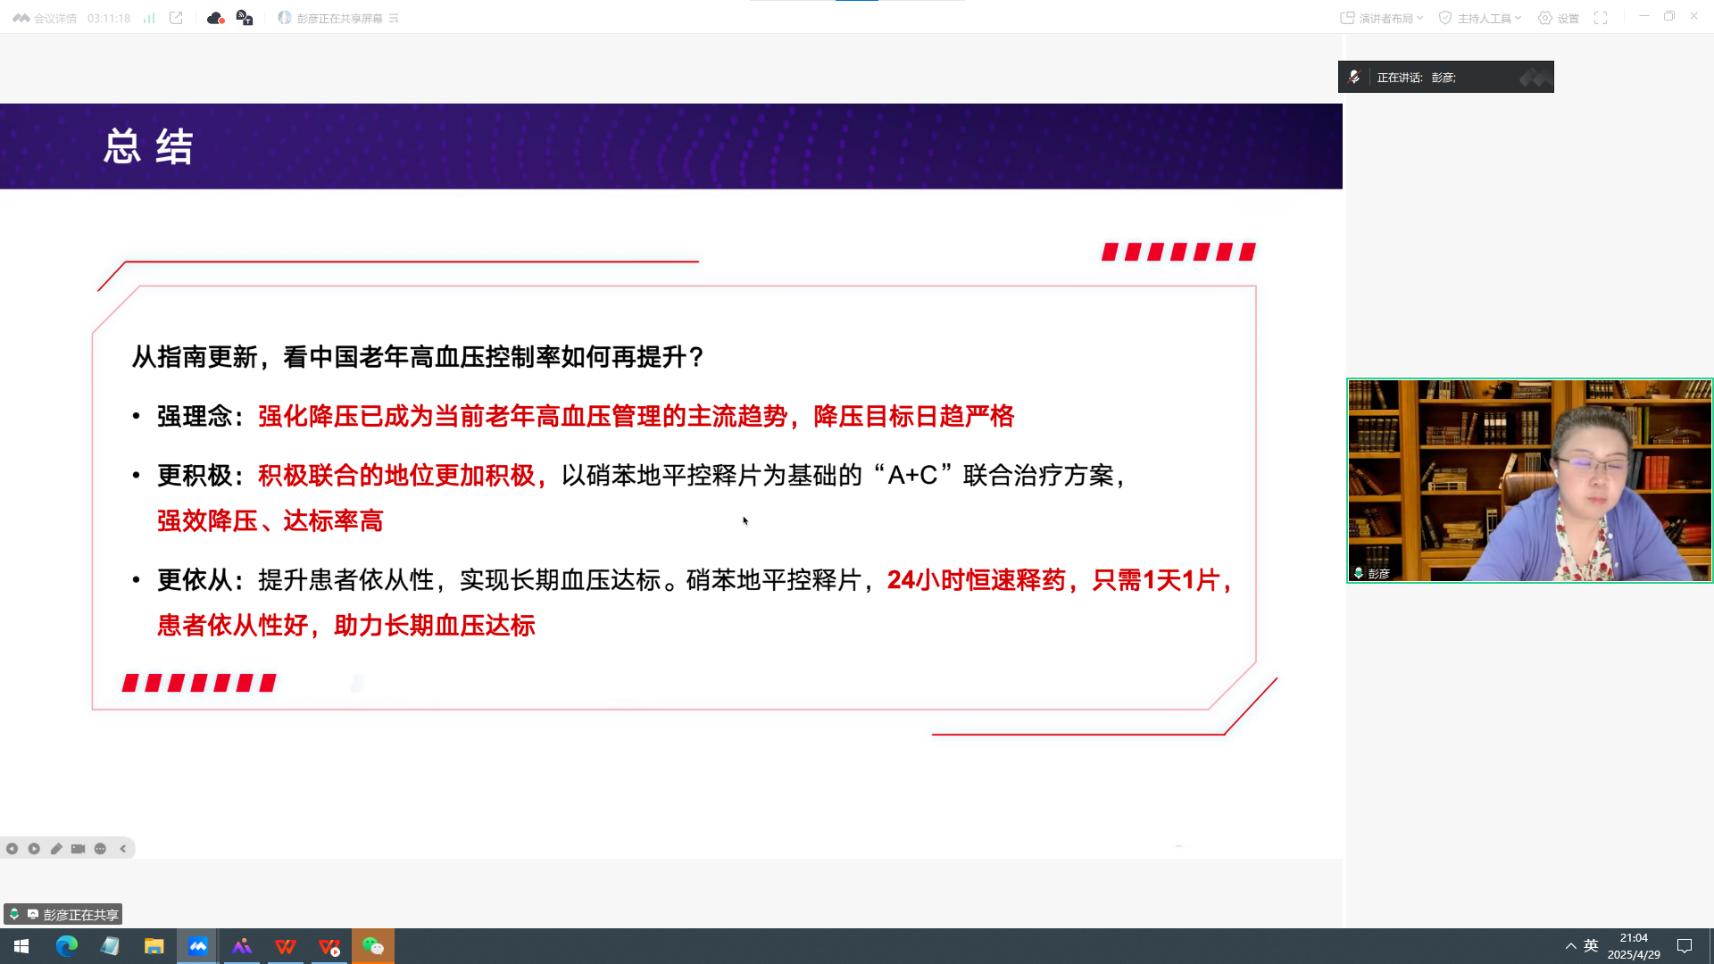
Task: Open WeChat from the taskbar
Action: pos(372,946)
